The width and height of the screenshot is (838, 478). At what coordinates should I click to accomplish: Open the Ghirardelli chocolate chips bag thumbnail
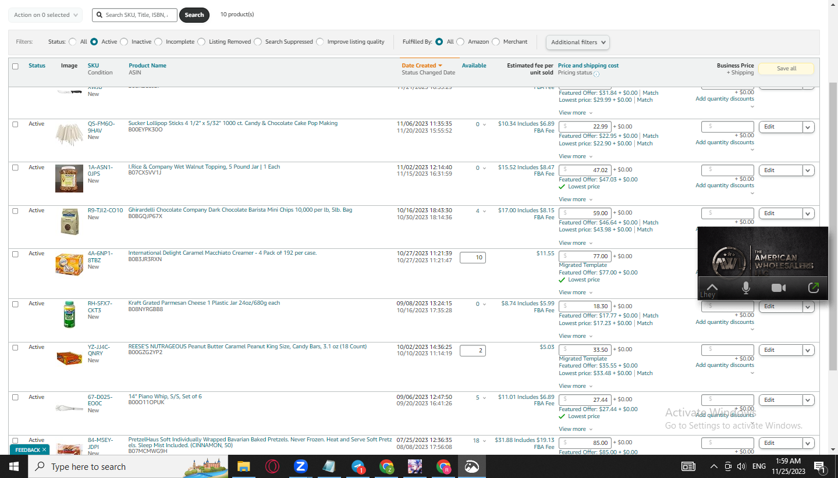point(69,221)
